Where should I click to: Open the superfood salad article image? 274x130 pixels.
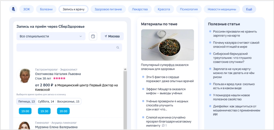point(167,45)
